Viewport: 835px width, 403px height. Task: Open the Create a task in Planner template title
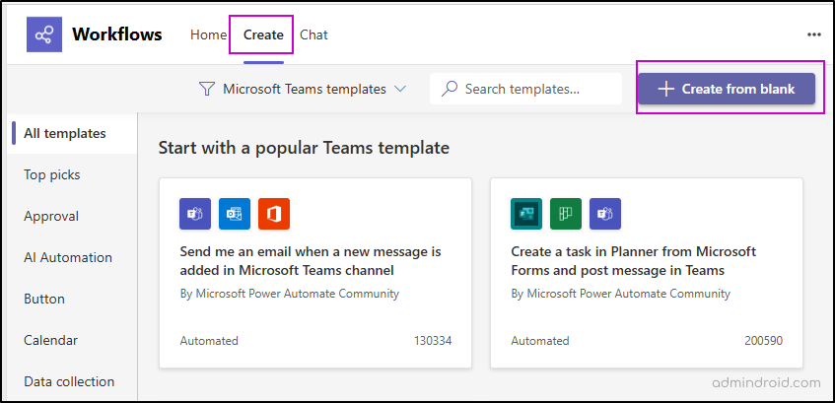pyautogui.click(x=634, y=261)
